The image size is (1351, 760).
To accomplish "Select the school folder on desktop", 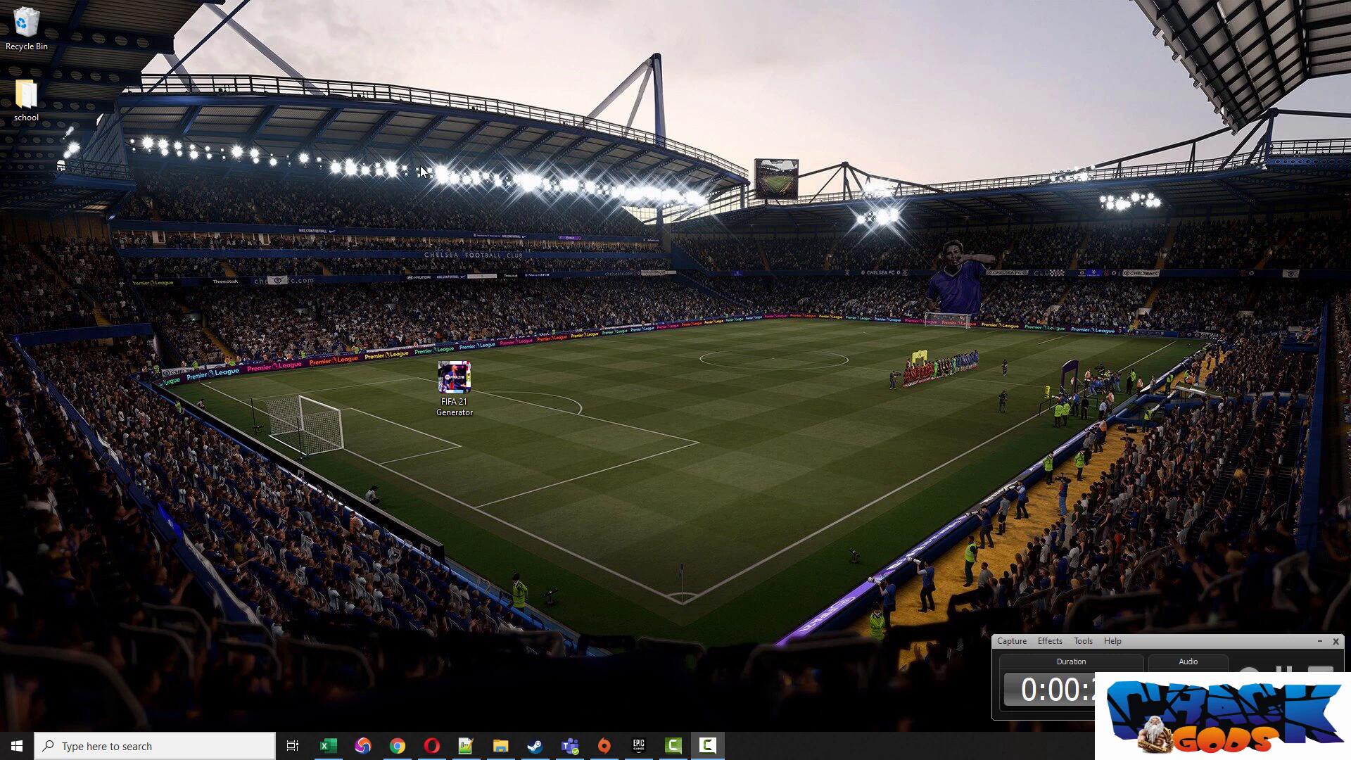I will click(26, 94).
